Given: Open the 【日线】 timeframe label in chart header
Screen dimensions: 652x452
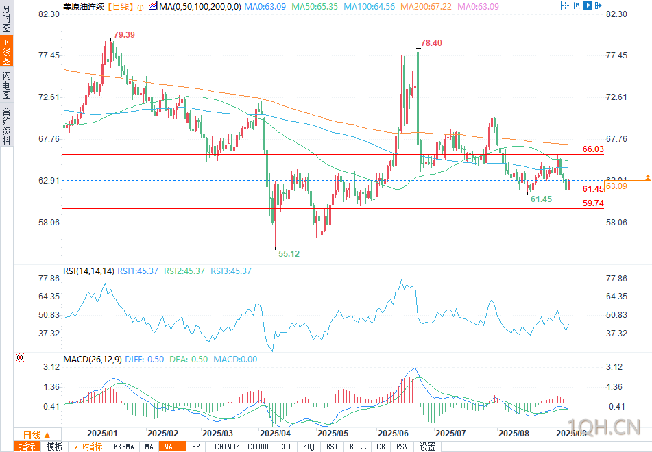Looking at the screenshot, I should pyautogui.click(x=119, y=7).
